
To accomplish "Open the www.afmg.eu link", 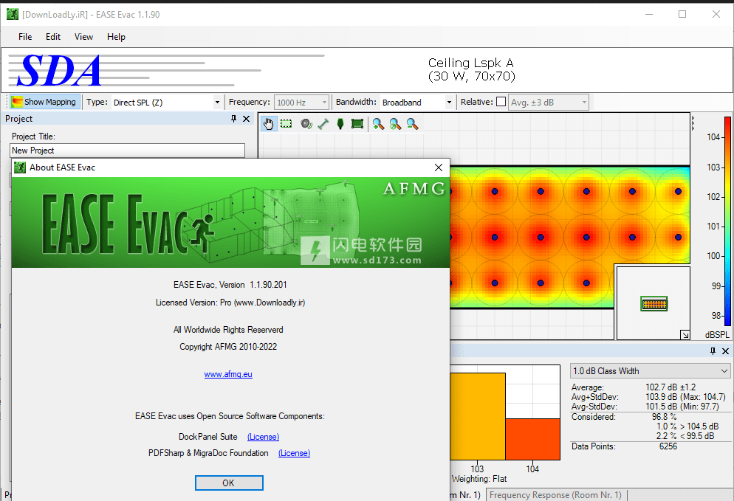I will 228,374.
